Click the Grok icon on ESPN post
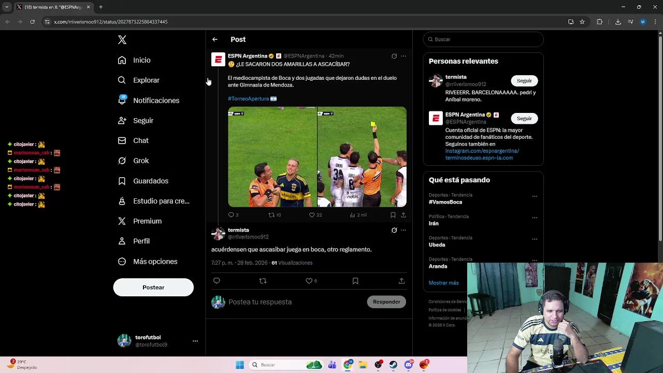This screenshot has height=373, width=663. [394, 56]
